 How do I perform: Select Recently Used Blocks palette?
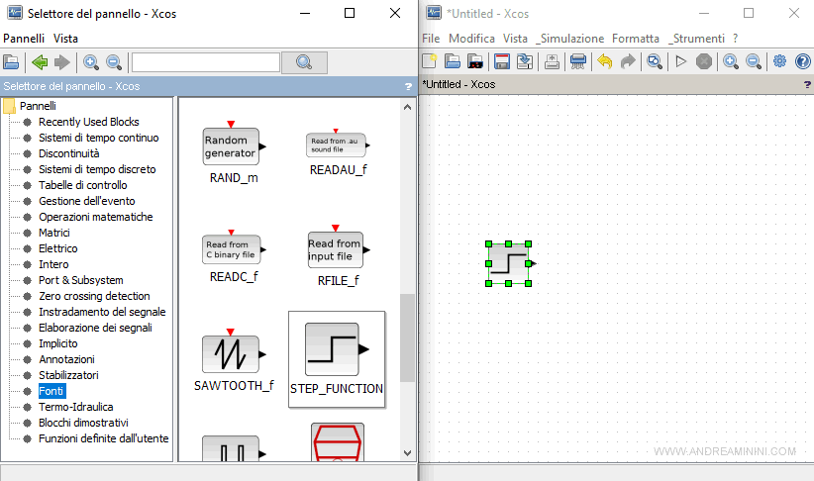coord(89,122)
